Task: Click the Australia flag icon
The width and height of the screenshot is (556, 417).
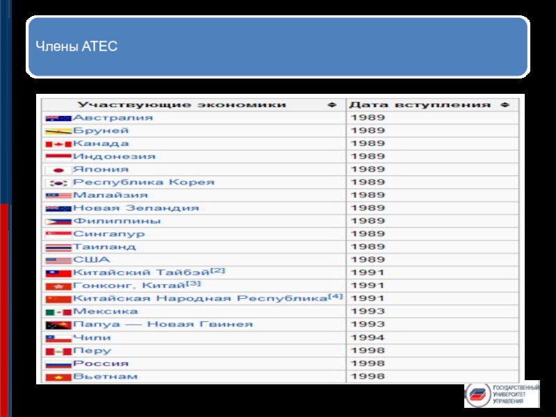Action: [58, 118]
